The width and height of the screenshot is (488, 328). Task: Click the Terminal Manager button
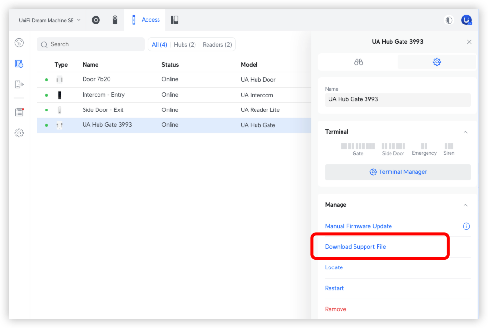(398, 172)
